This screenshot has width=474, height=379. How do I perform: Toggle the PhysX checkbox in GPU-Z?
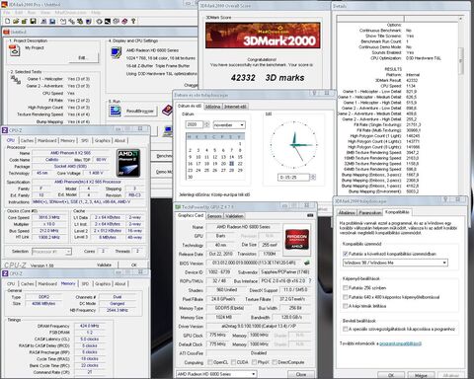pos(254,362)
